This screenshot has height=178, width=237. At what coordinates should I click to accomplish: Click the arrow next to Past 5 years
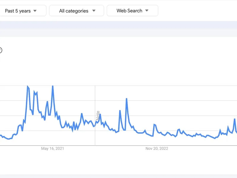pos(35,11)
